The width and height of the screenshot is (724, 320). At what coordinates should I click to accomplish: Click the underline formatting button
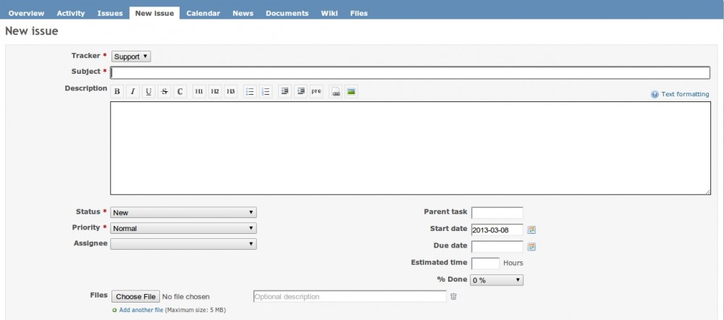pos(148,92)
